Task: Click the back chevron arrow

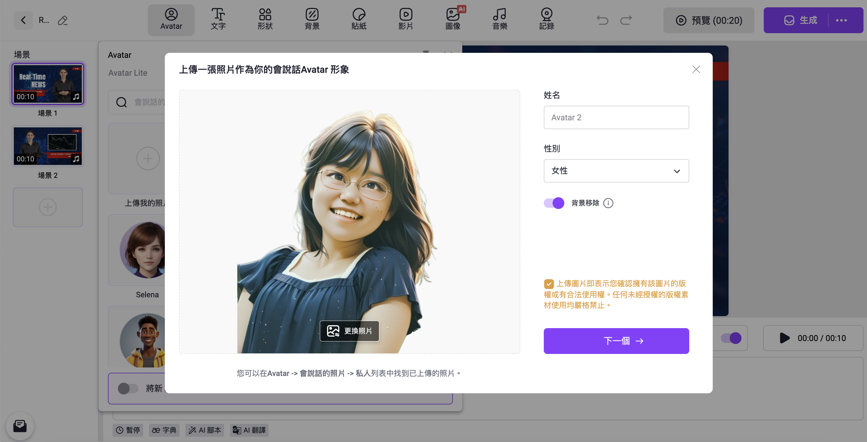Action: pyautogui.click(x=23, y=20)
